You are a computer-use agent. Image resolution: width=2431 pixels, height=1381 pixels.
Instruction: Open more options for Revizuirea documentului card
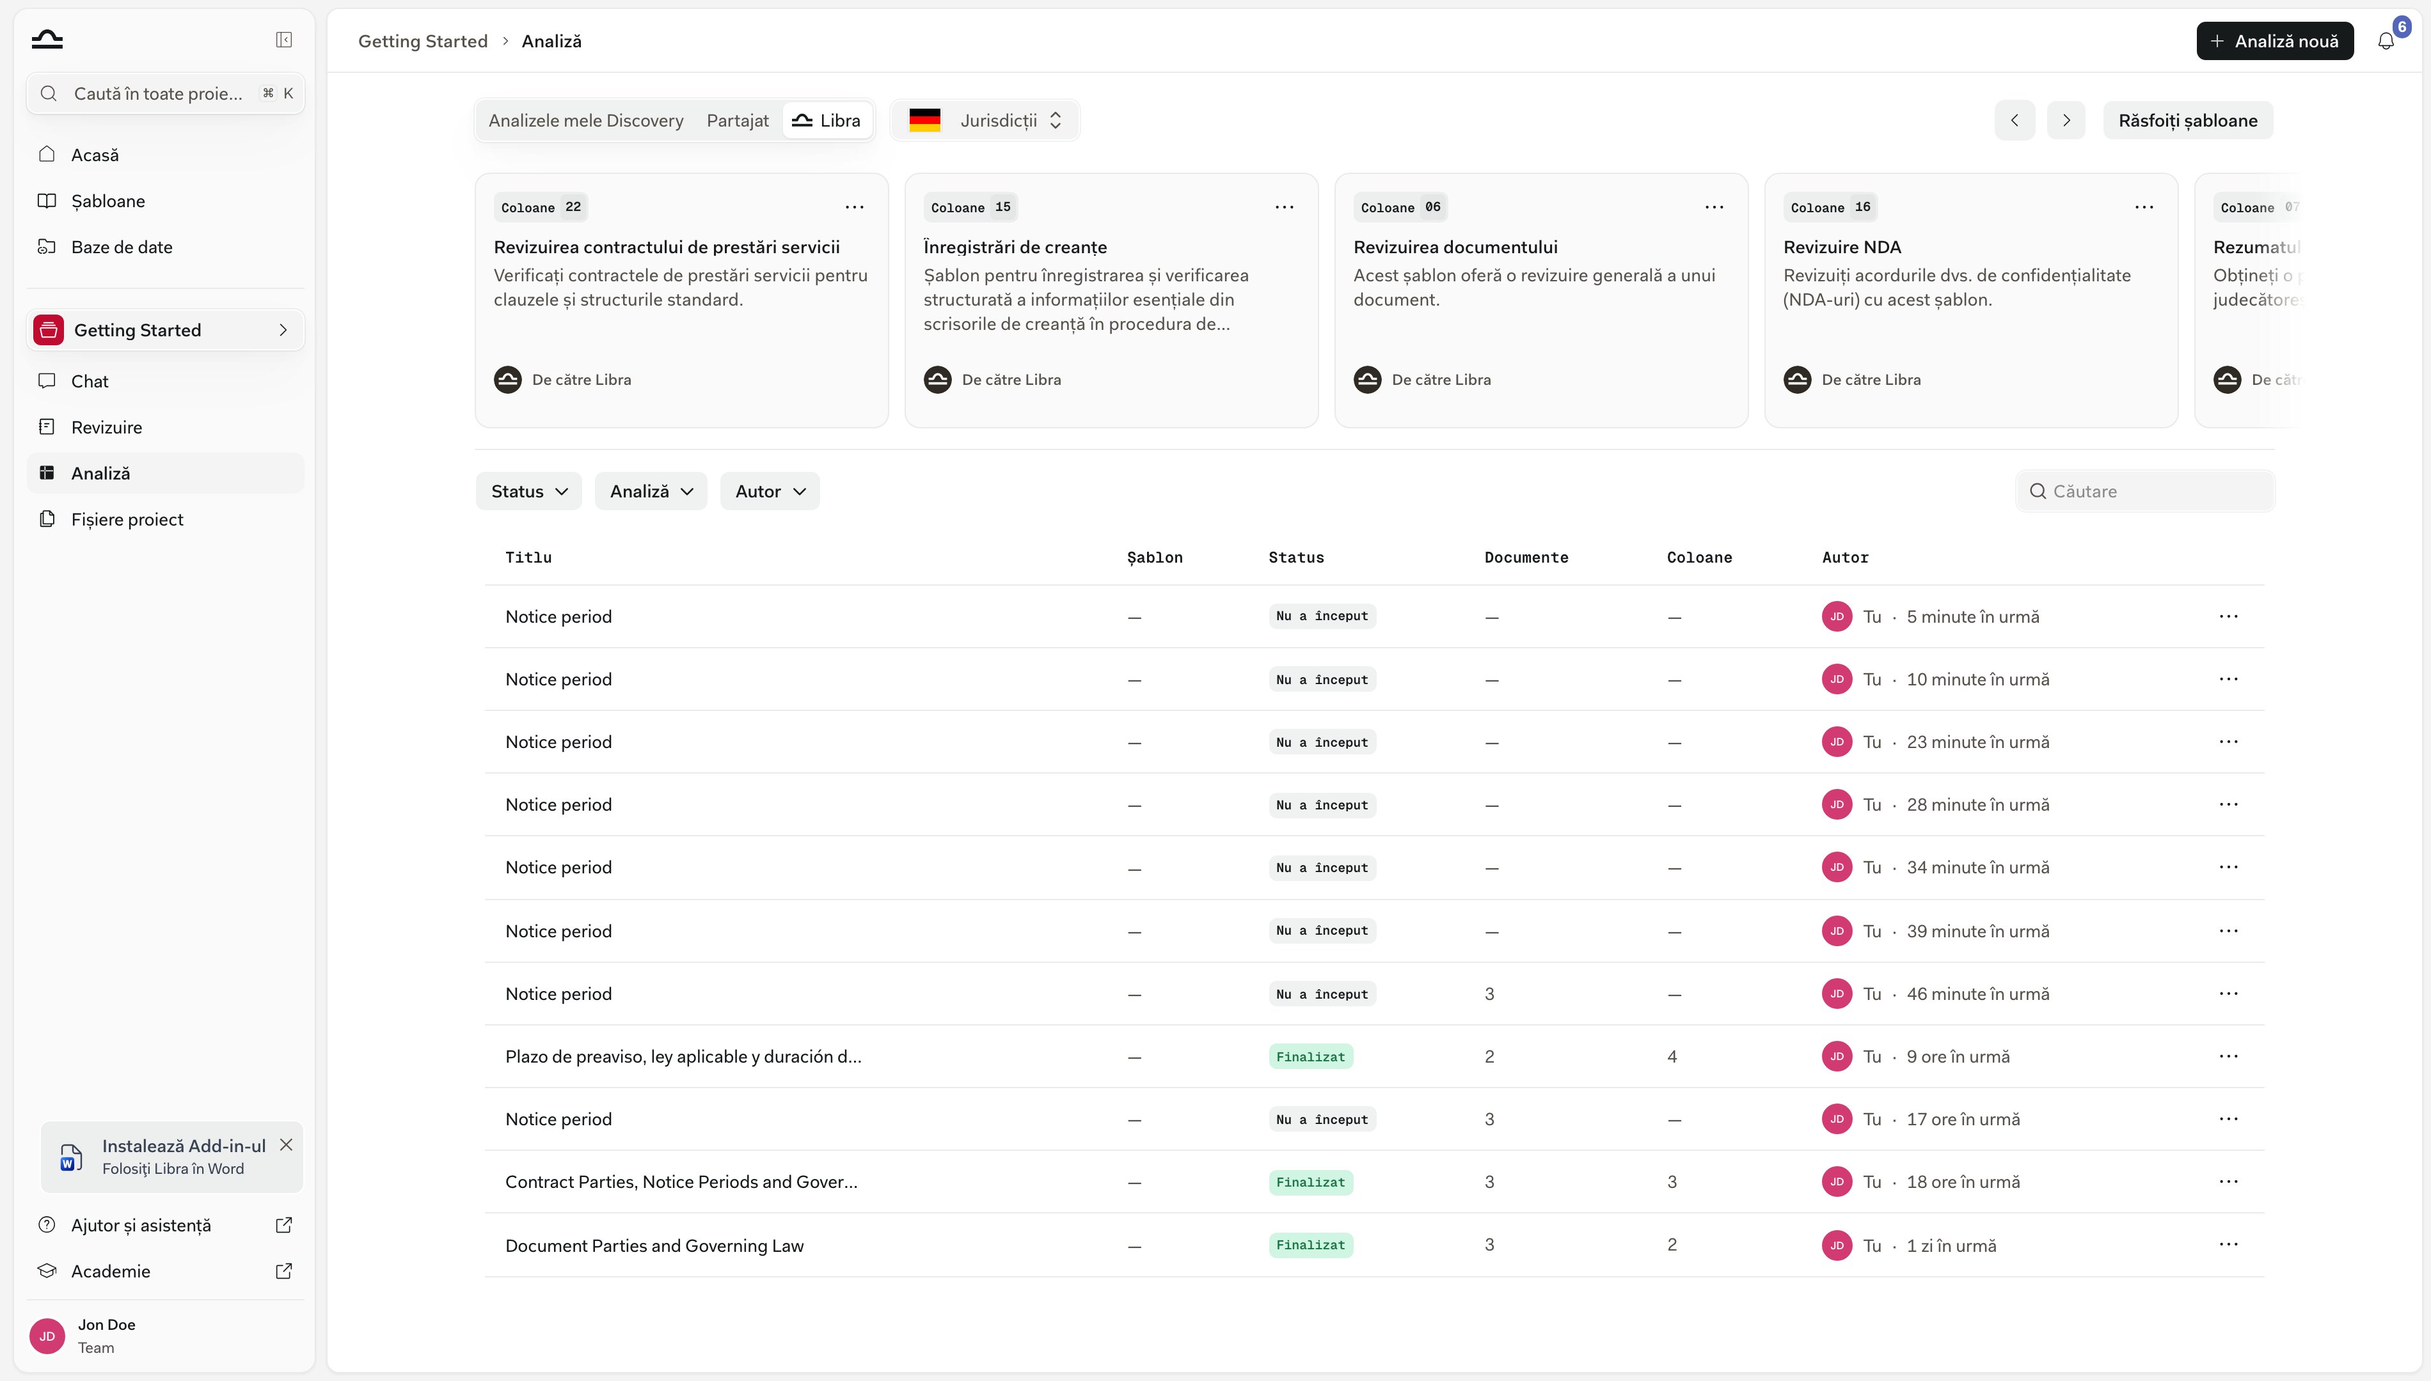1714,207
